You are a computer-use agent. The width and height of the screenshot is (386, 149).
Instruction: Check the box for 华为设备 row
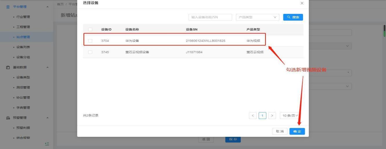point(90,41)
